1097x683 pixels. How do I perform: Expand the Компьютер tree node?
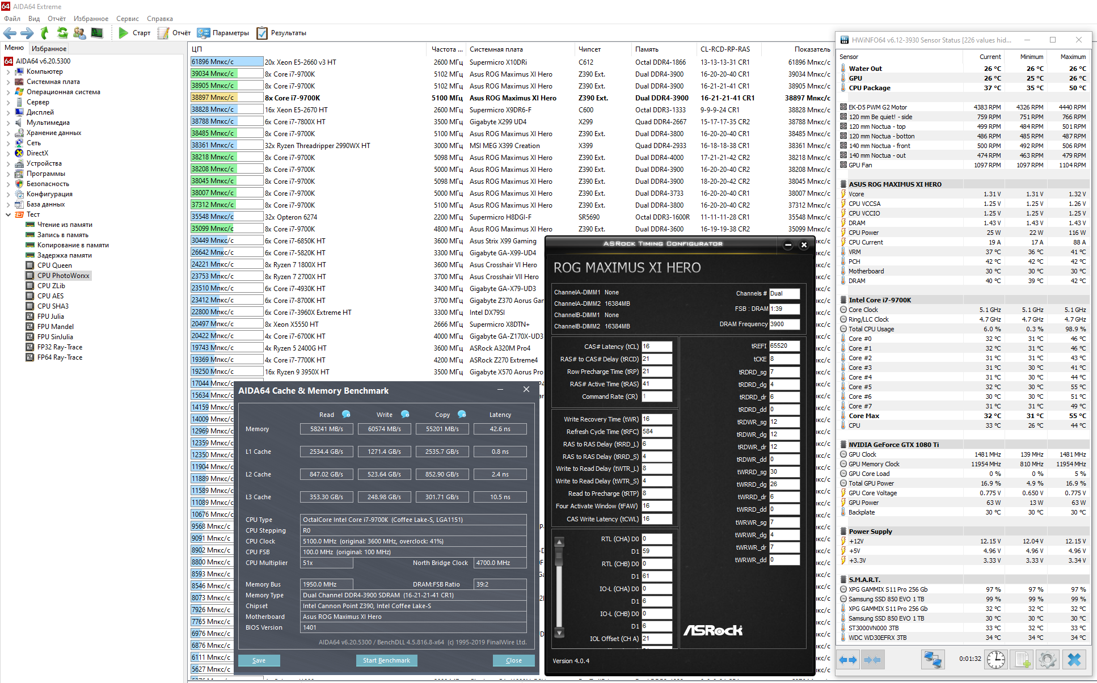[8, 72]
